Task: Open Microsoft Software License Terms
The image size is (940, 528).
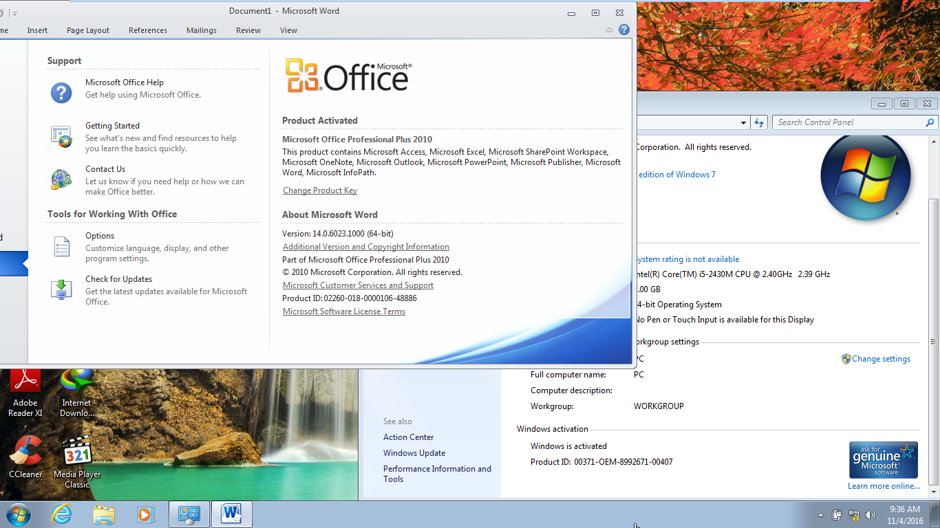Action: coord(344,311)
